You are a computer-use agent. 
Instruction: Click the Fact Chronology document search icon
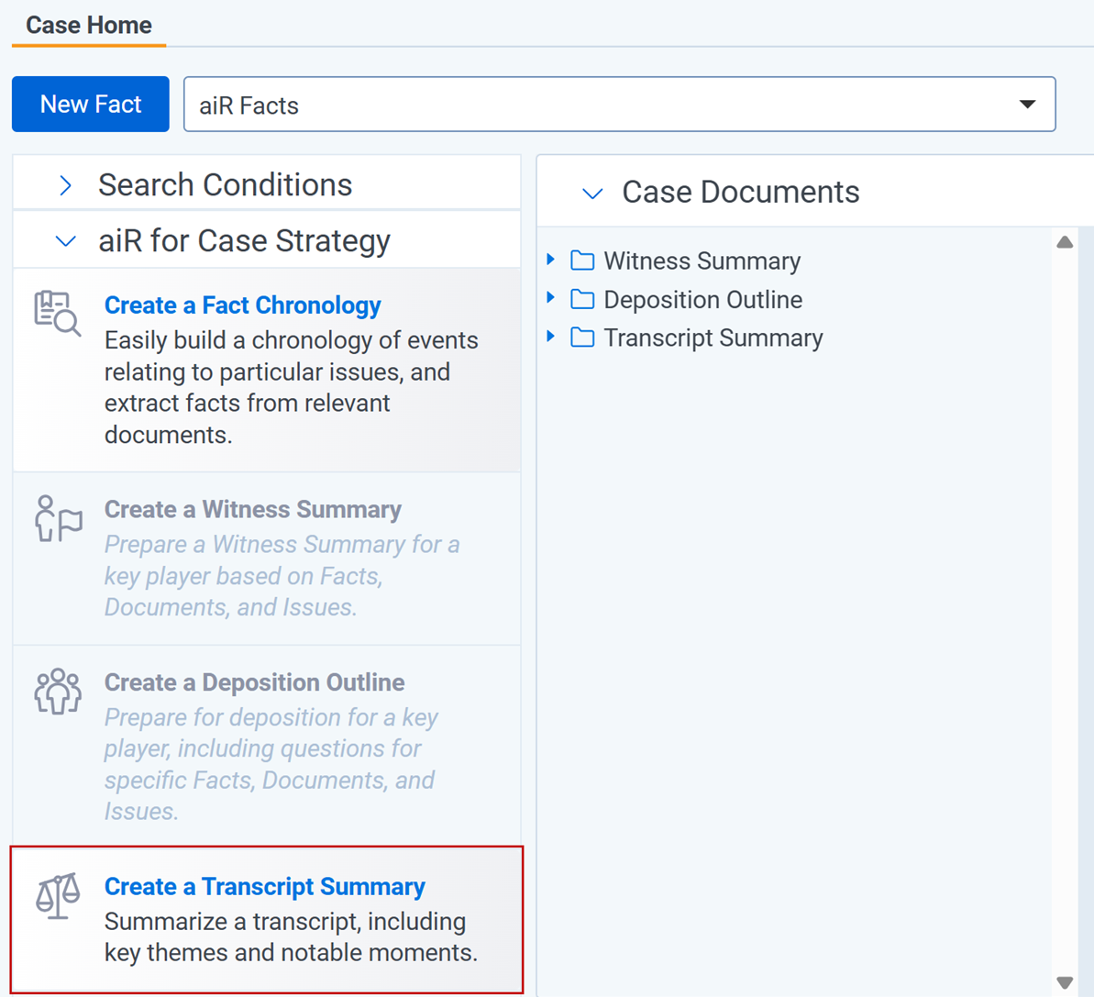pyautogui.click(x=57, y=314)
